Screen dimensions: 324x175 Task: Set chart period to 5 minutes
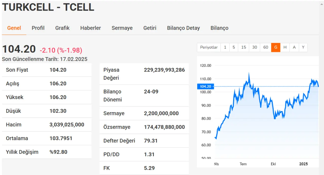(234, 47)
